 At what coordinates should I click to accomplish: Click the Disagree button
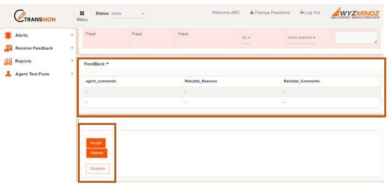(x=98, y=168)
